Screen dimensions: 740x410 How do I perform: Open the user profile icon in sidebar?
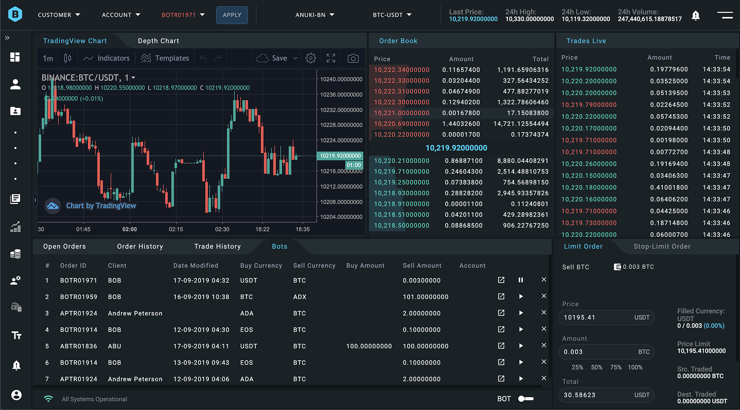(15, 84)
